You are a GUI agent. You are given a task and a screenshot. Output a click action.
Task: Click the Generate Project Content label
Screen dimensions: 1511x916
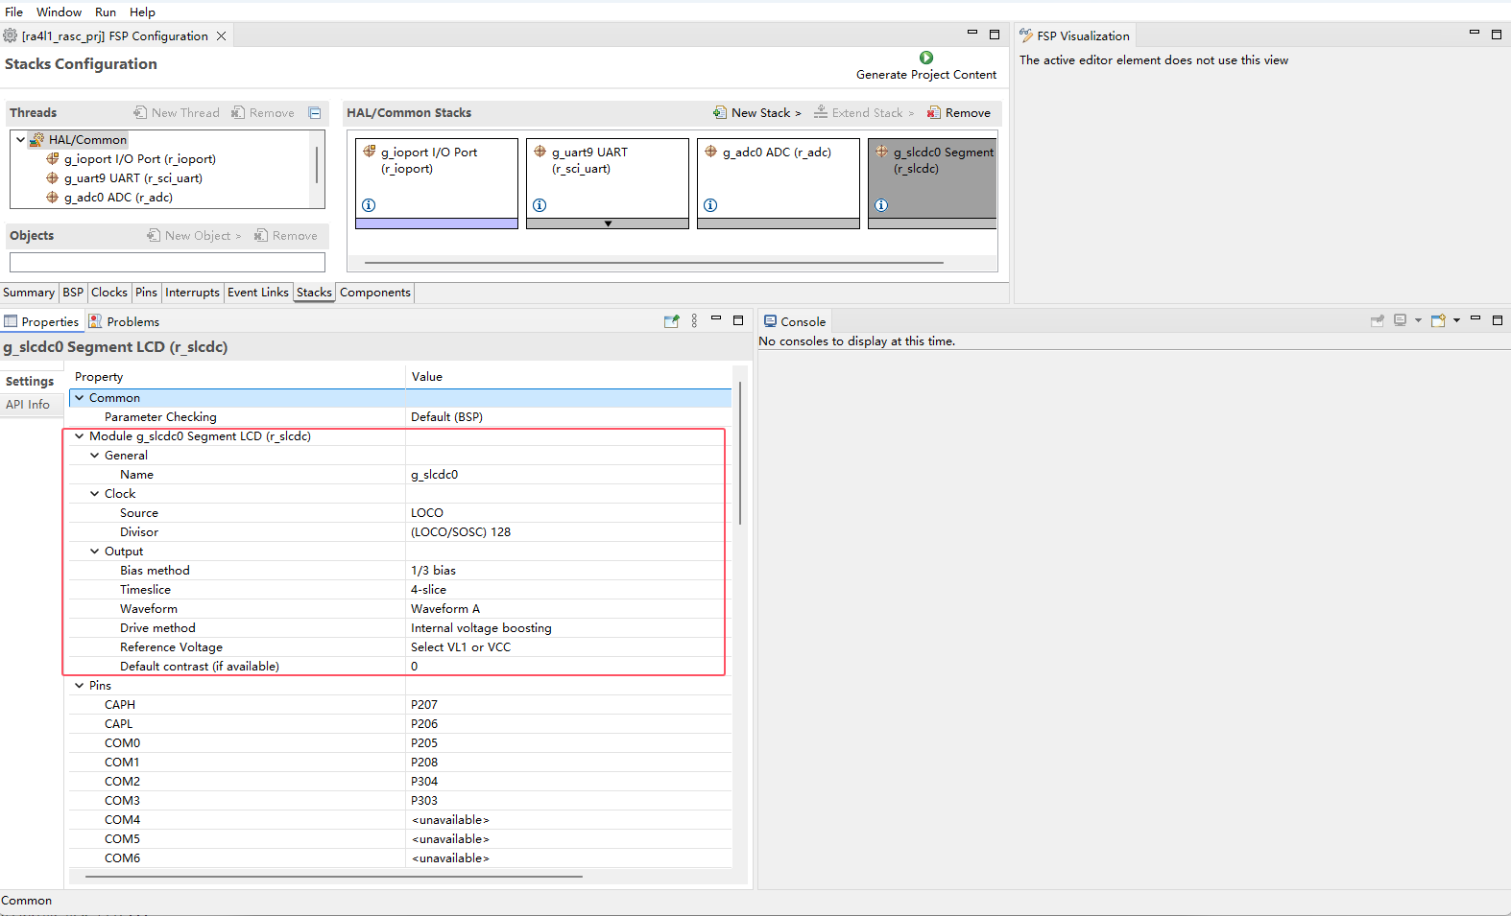[926, 75]
